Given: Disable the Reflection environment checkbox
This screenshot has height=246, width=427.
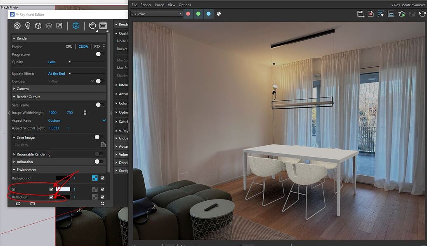Looking at the screenshot, I should pyautogui.click(x=51, y=197).
